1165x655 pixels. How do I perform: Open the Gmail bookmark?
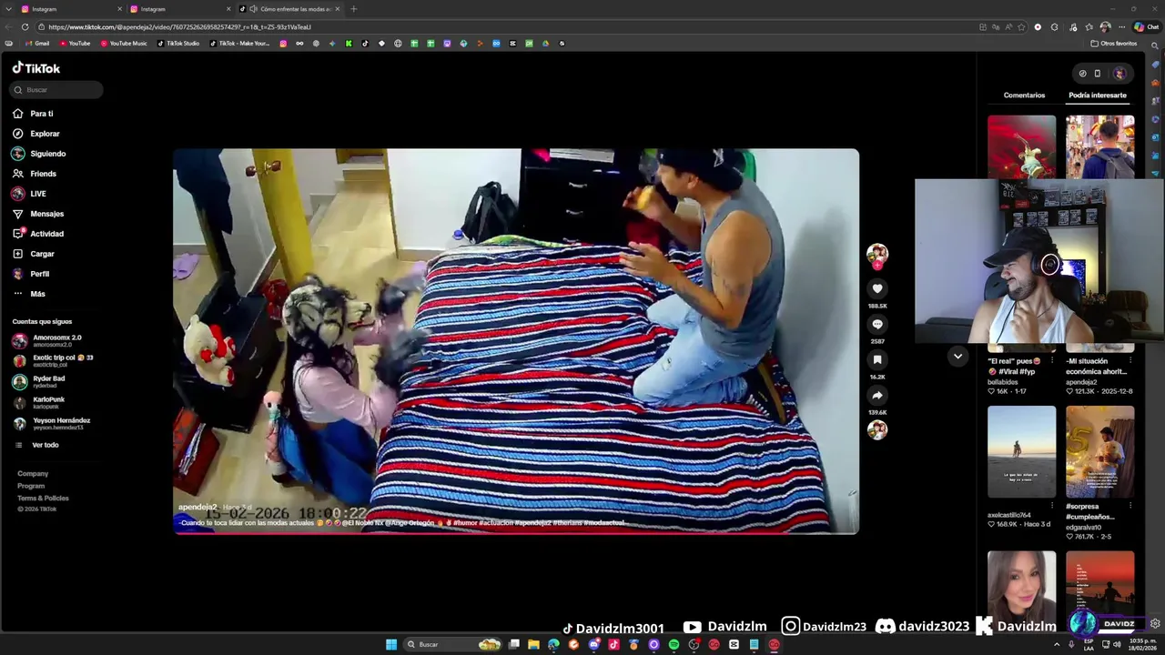[x=37, y=44]
